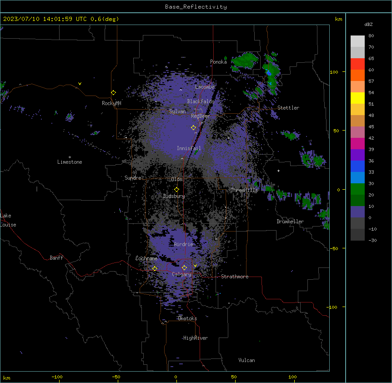Click the Olds label
This screenshot has width=392, height=383.
click(176, 179)
